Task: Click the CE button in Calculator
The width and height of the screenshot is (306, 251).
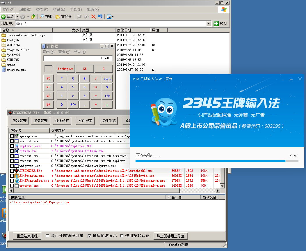Action: click(85, 69)
